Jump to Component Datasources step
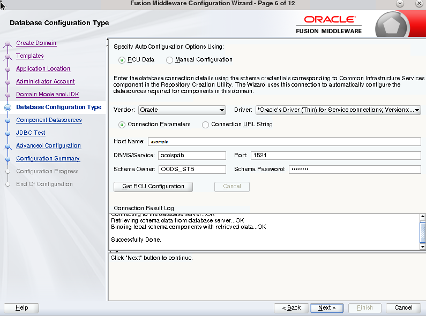426x316 pixels. pos(49,120)
